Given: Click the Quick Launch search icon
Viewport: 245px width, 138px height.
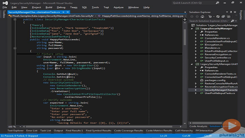Looking at the screenshot, I should [x=217, y=3].
